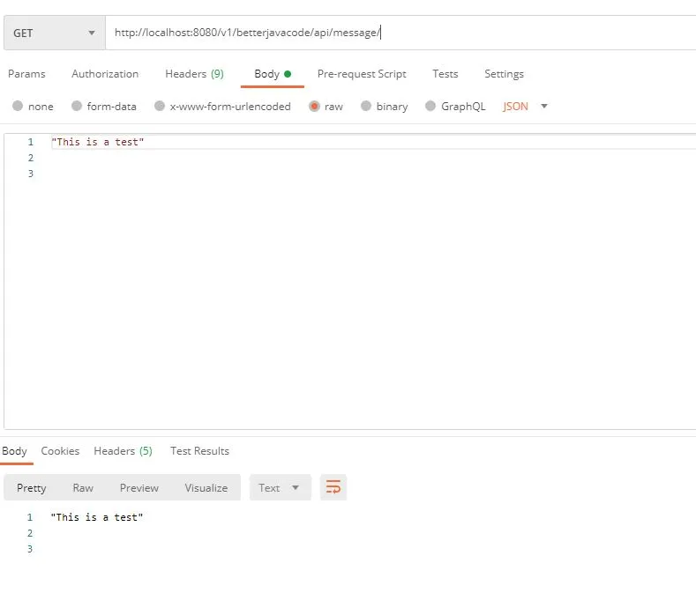Click the Visualize response view button
Viewport: 696px width, 593px height.
pyautogui.click(x=206, y=488)
